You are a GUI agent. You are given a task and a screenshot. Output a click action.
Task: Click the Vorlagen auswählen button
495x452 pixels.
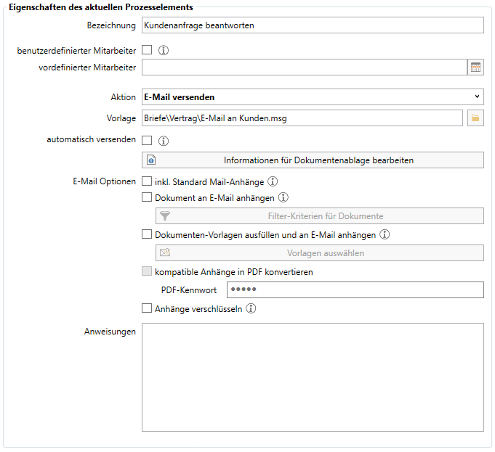click(x=320, y=252)
